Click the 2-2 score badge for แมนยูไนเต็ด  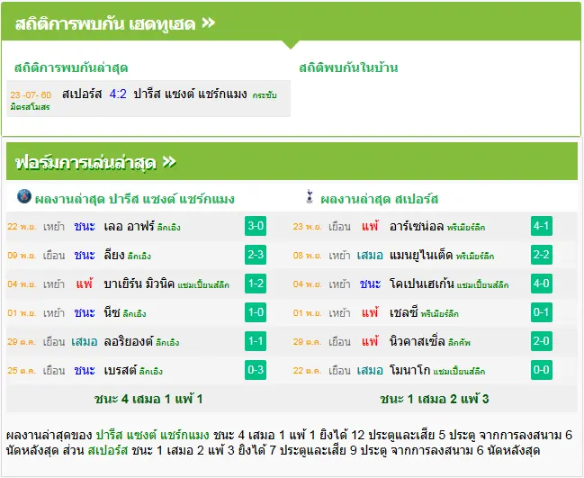click(x=542, y=255)
